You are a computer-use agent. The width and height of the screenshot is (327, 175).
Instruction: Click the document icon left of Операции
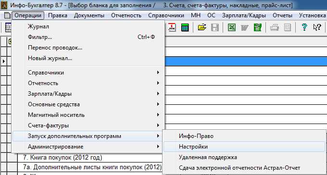coord(7,15)
